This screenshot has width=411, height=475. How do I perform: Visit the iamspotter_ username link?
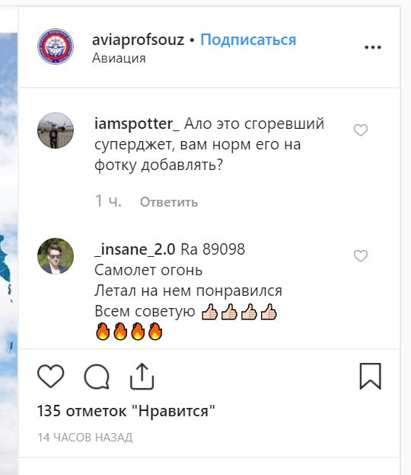[x=137, y=124]
